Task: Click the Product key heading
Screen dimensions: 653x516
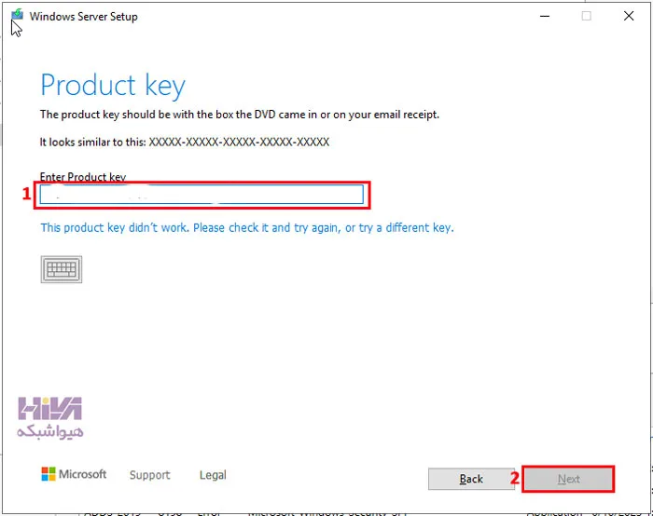Action: [x=113, y=86]
